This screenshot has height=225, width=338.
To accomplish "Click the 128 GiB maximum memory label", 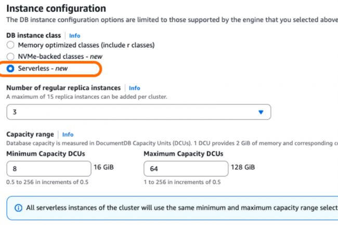I will [x=243, y=167].
